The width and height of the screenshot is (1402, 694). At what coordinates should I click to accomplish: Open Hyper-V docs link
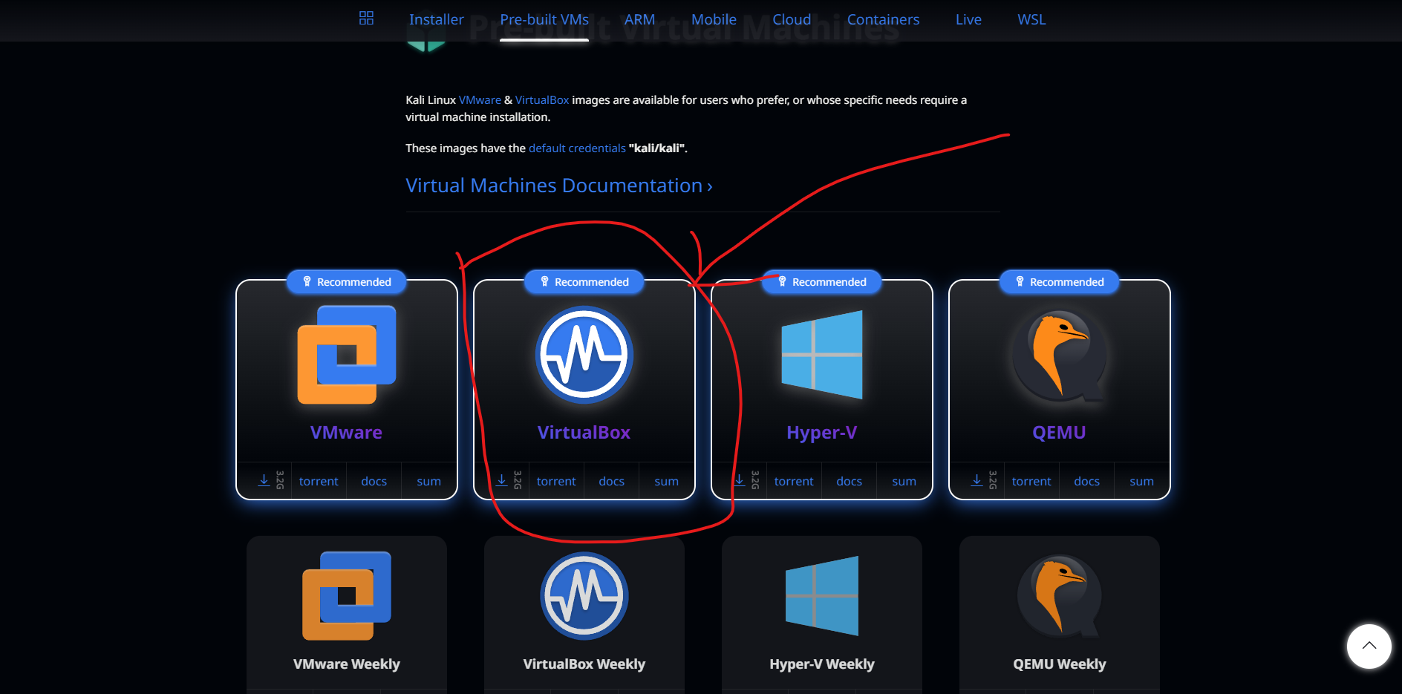tap(850, 481)
